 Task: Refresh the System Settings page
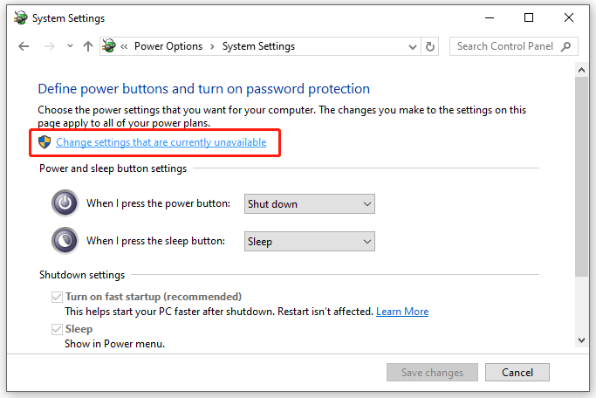pyautogui.click(x=429, y=47)
